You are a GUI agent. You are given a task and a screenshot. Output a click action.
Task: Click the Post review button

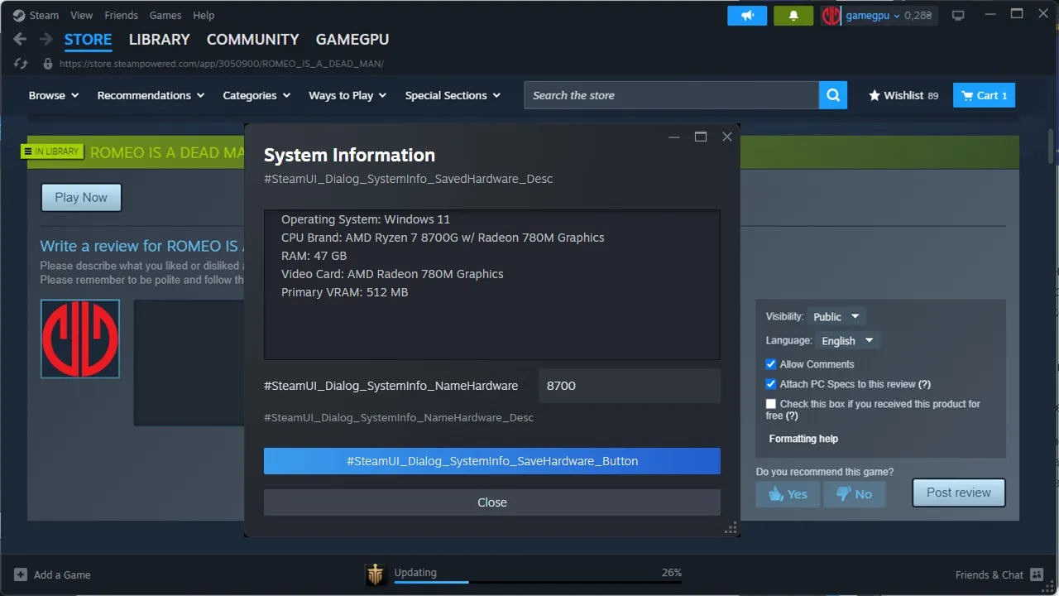(958, 493)
